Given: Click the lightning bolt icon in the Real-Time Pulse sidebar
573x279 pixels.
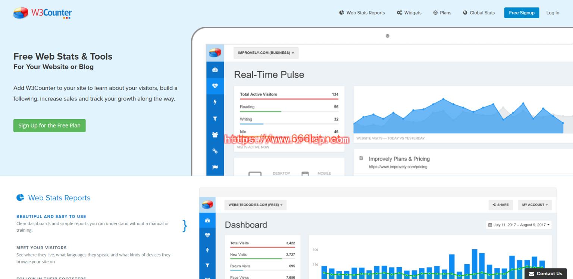Looking at the screenshot, I should coord(215,102).
